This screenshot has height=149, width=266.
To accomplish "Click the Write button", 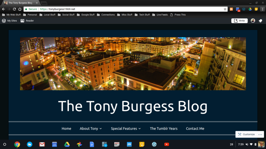I will pyautogui.click(x=239, y=21).
